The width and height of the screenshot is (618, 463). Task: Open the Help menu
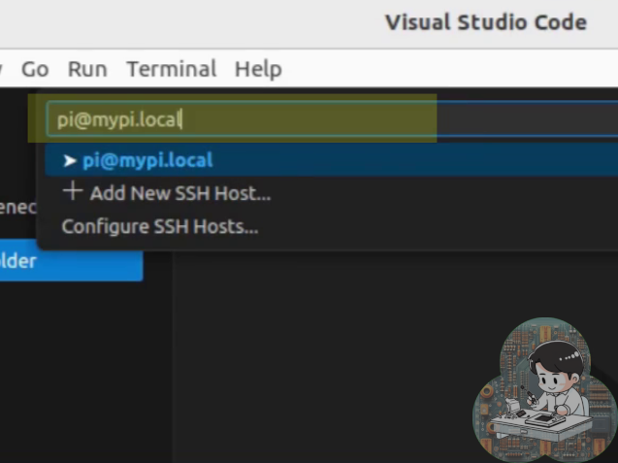coord(258,70)
